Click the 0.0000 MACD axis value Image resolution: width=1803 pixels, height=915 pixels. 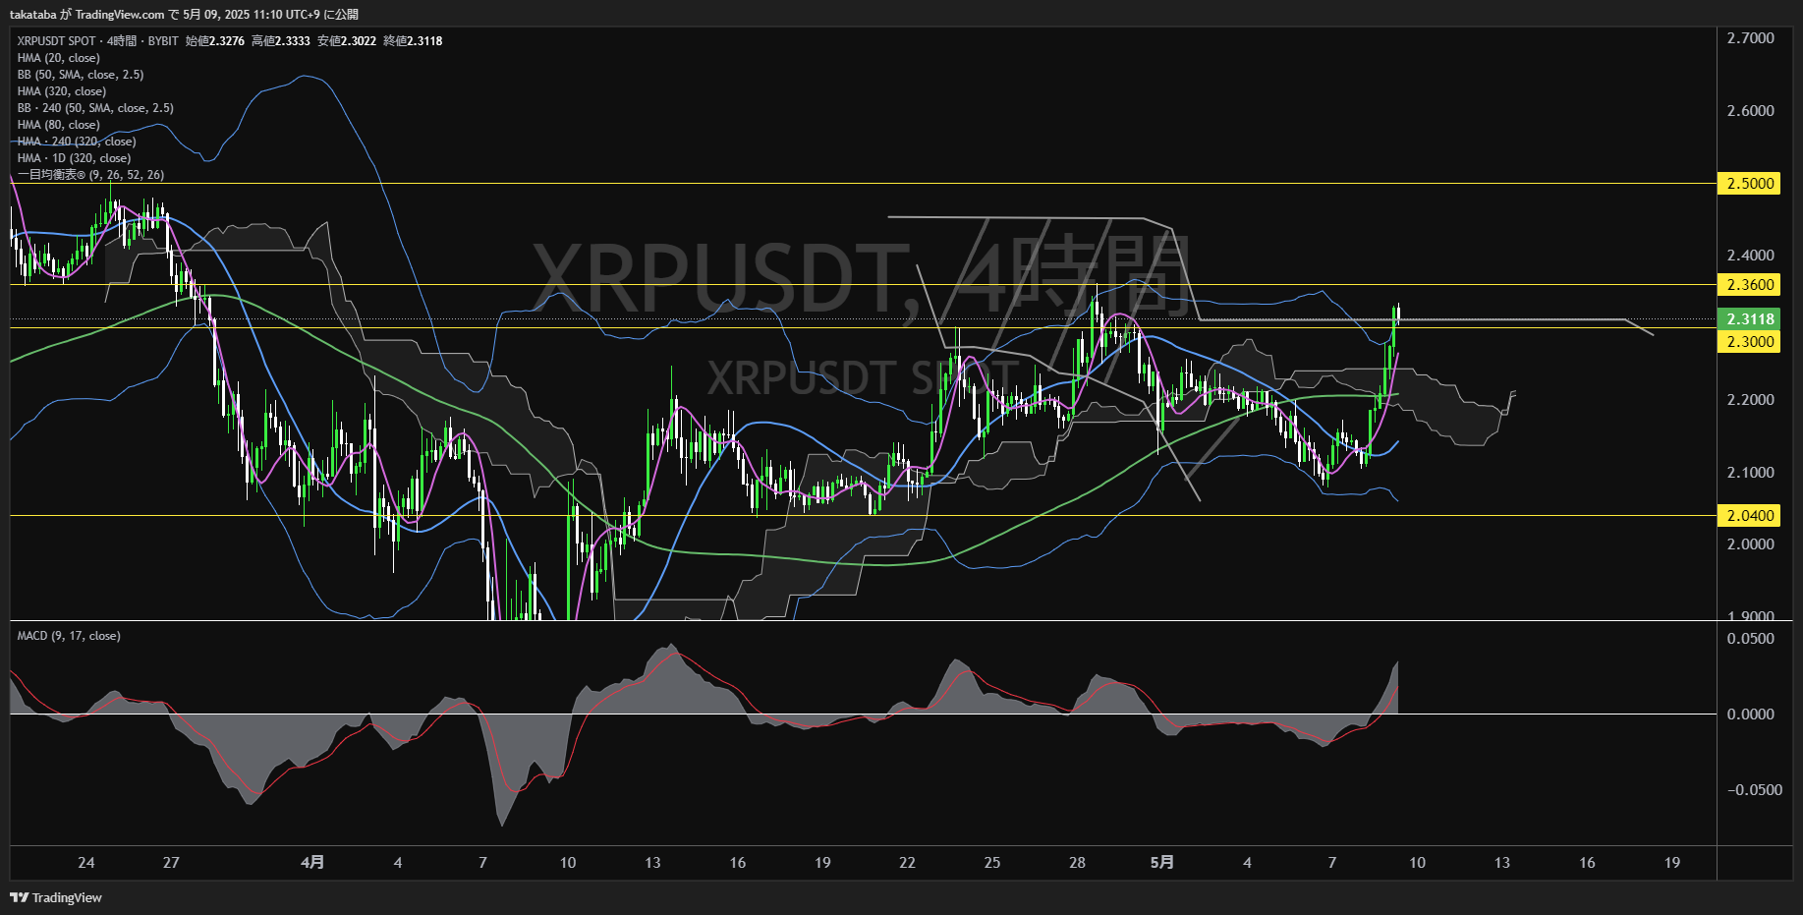1751,715
